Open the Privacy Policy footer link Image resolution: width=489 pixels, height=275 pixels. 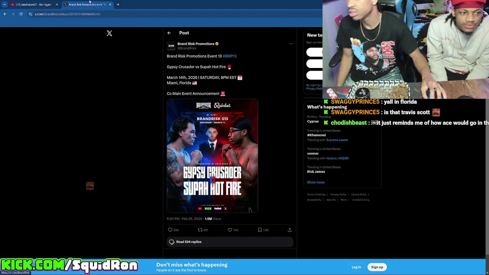click(x=338, y=194)
